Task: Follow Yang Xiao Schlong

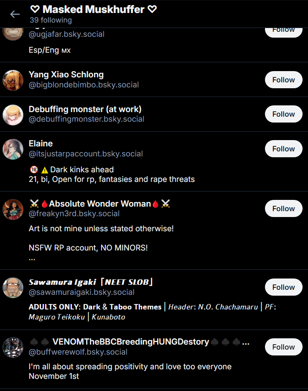Action: pyautogui.click(x=284, y=80)
